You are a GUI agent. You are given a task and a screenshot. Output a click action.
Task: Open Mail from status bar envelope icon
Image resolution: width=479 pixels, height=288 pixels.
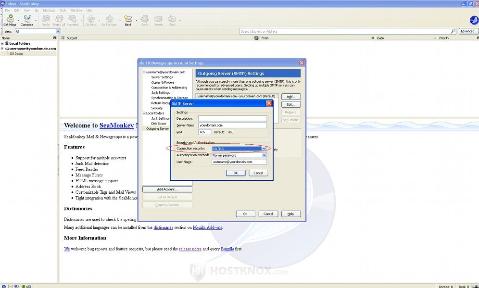point(11,286)
